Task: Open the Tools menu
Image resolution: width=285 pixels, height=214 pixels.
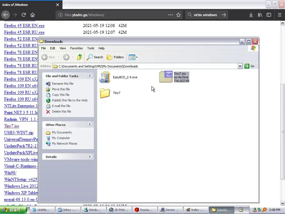Action: 90,48
